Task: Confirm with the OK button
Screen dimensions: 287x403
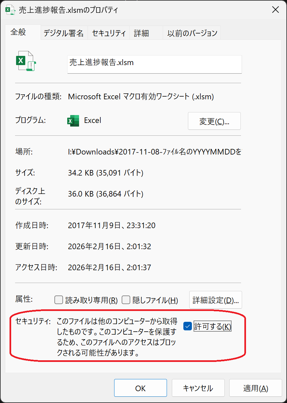Action: (x=140, y=388)
